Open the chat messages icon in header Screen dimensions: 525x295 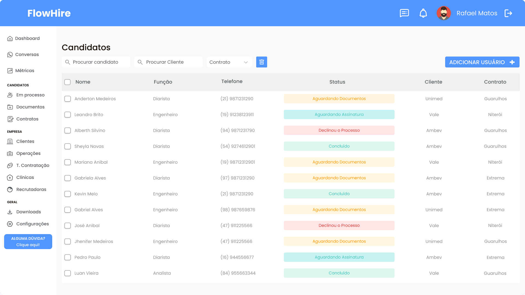click(404, 13)
